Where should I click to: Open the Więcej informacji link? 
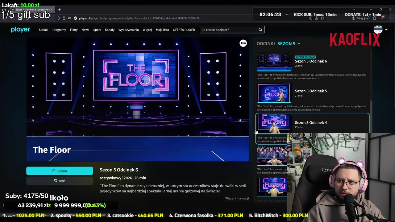pos(237,198)
